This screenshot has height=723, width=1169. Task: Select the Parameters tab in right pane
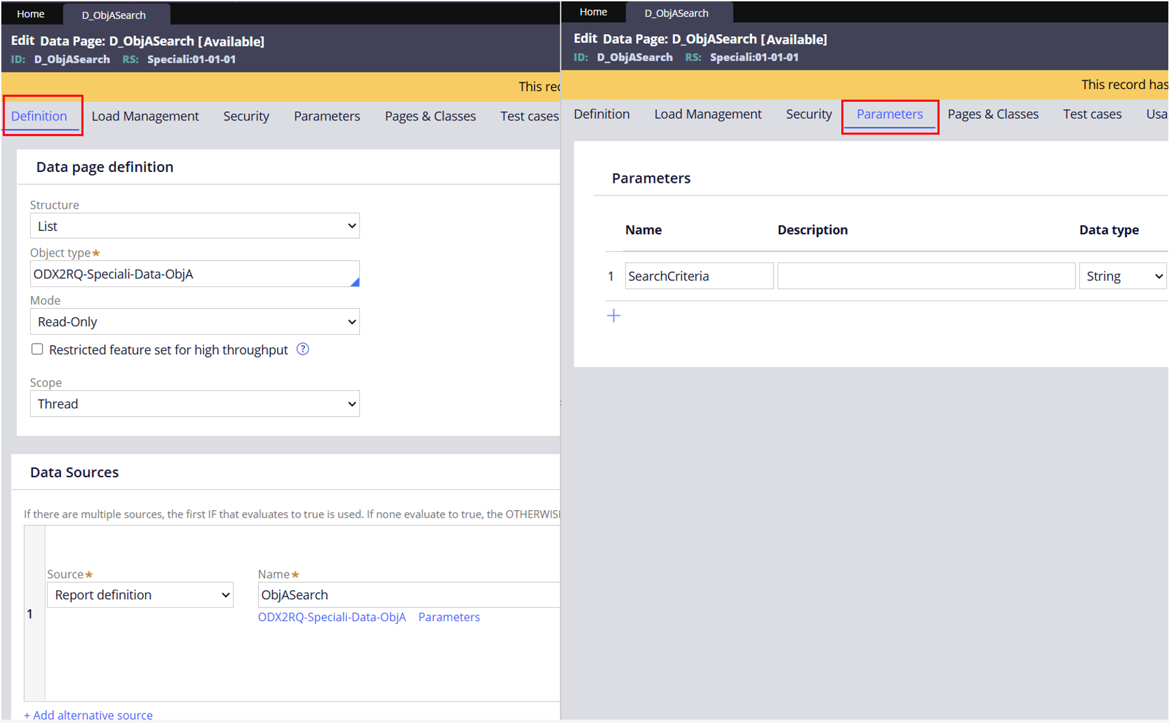click(889, 114)
